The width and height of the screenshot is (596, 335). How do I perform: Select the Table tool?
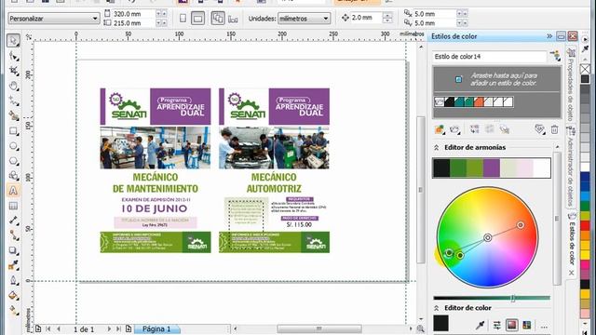[x=13, y=206]
